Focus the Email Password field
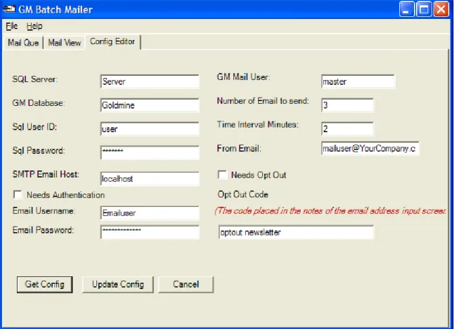Screen dimensions: 454x329 [150, 232]
